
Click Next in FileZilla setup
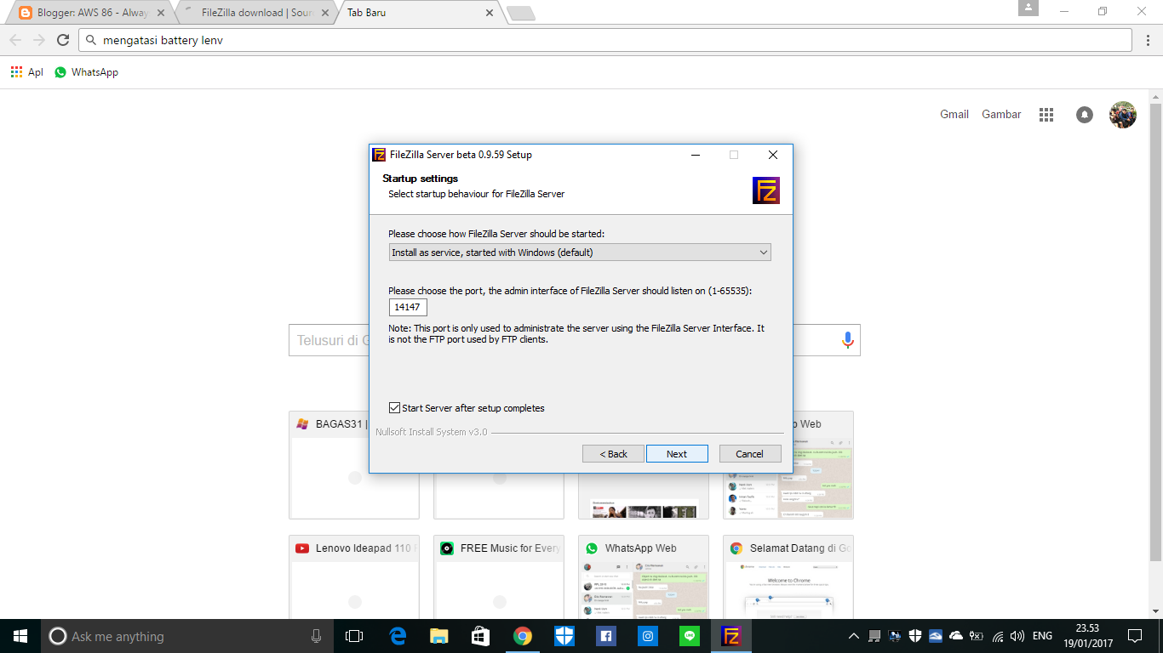tap(677, 454)
